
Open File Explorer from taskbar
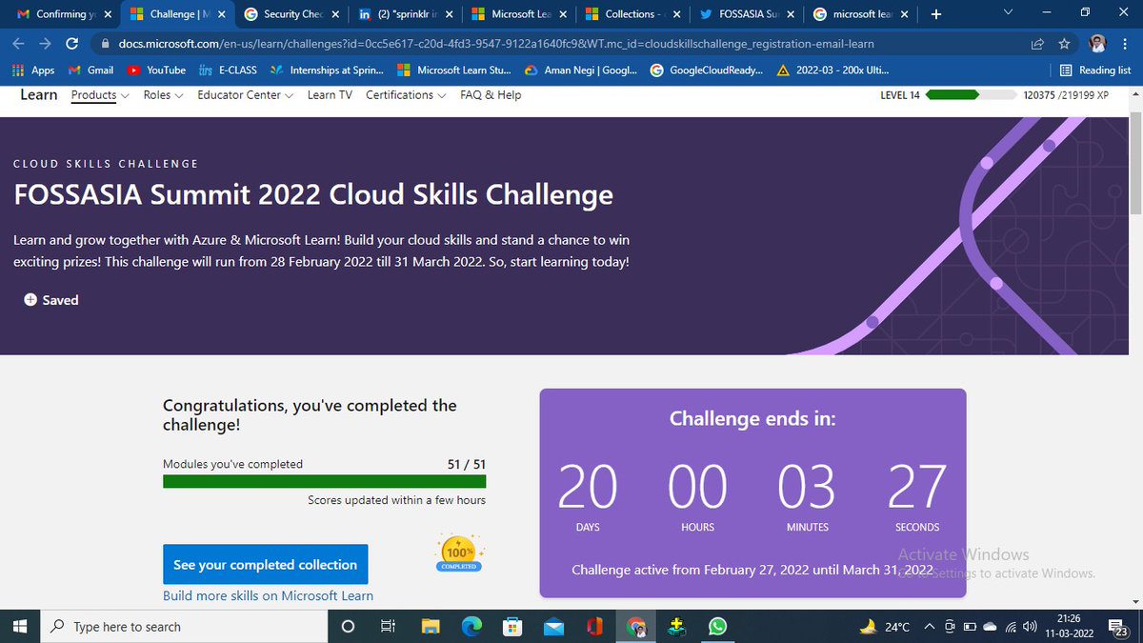tap(431, 627)
